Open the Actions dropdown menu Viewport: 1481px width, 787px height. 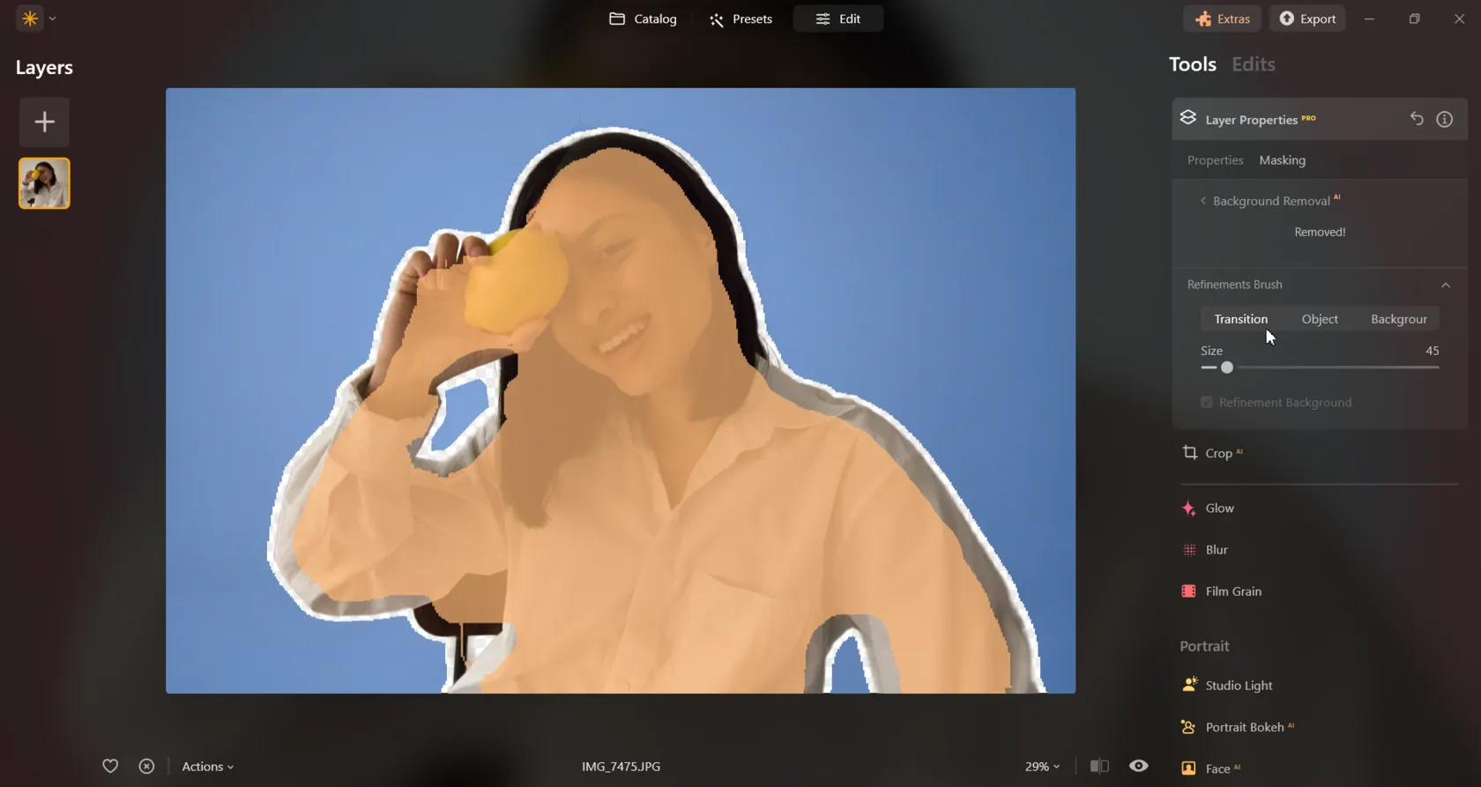[x=207, y=767]
